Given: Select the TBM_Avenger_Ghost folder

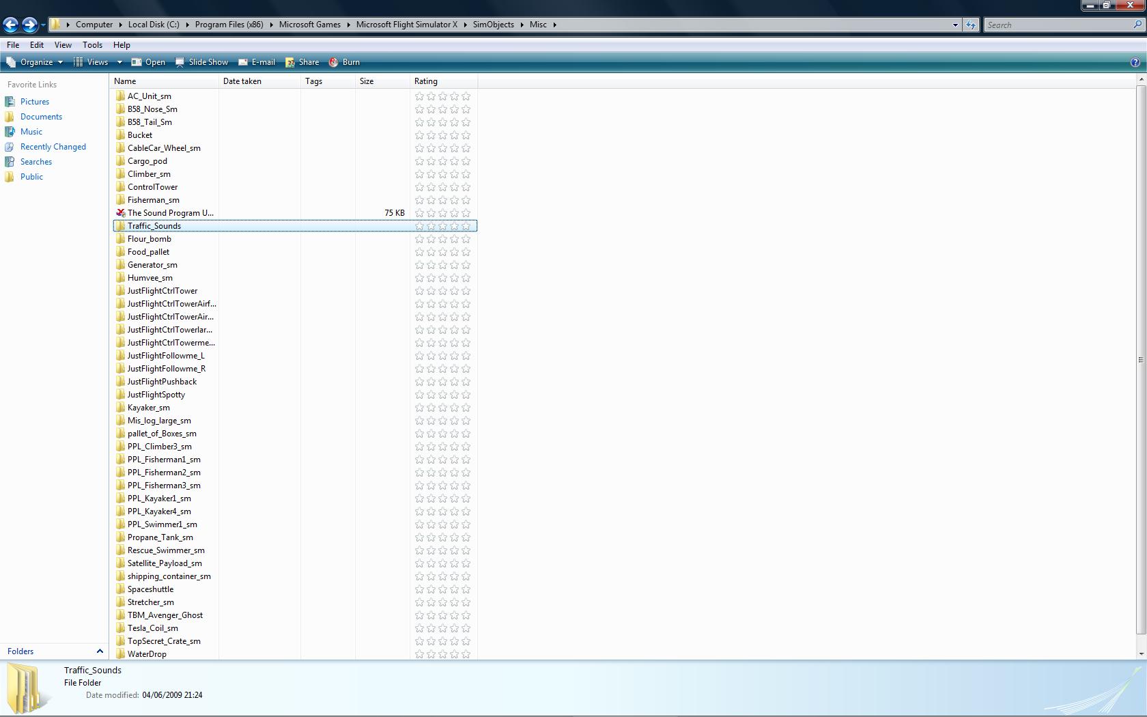Looking at the screenshot, I should tap(165, 615).
